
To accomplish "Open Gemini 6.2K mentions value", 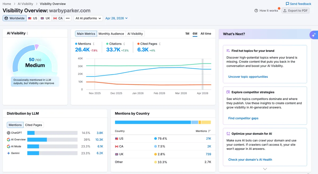I will (100, 153).
